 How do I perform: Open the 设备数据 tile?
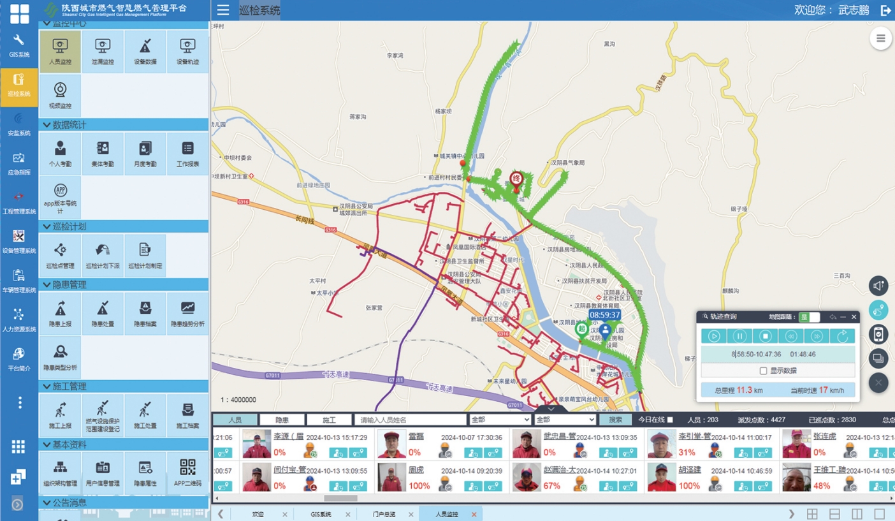click(x=145, y=52)
